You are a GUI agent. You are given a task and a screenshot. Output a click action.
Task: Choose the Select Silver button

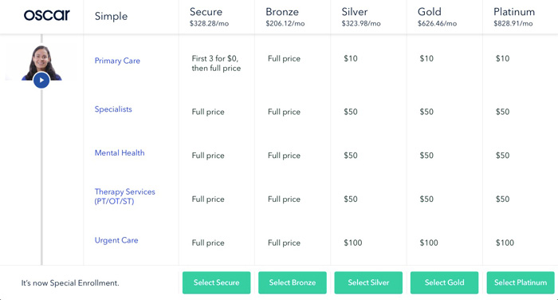368,282
